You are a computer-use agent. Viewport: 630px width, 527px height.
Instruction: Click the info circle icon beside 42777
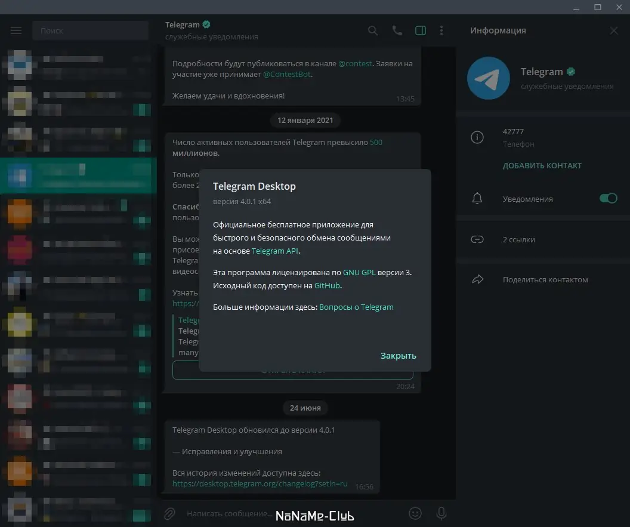[x=477, y=137]
